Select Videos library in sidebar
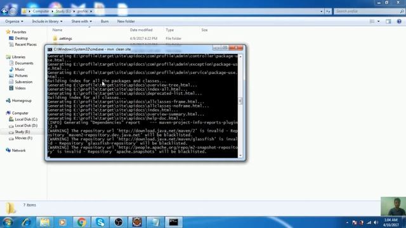 pyautogui.click(x=20, y=88)
